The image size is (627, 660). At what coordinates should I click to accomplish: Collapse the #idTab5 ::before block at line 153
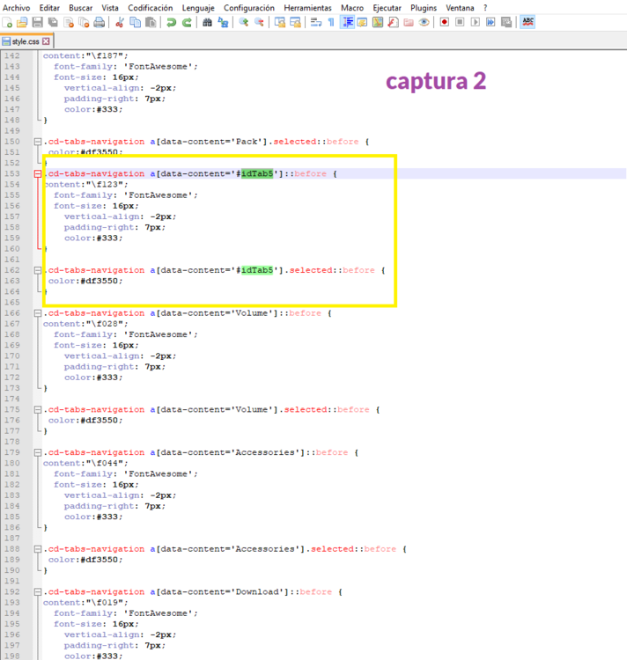pos(37,174)
